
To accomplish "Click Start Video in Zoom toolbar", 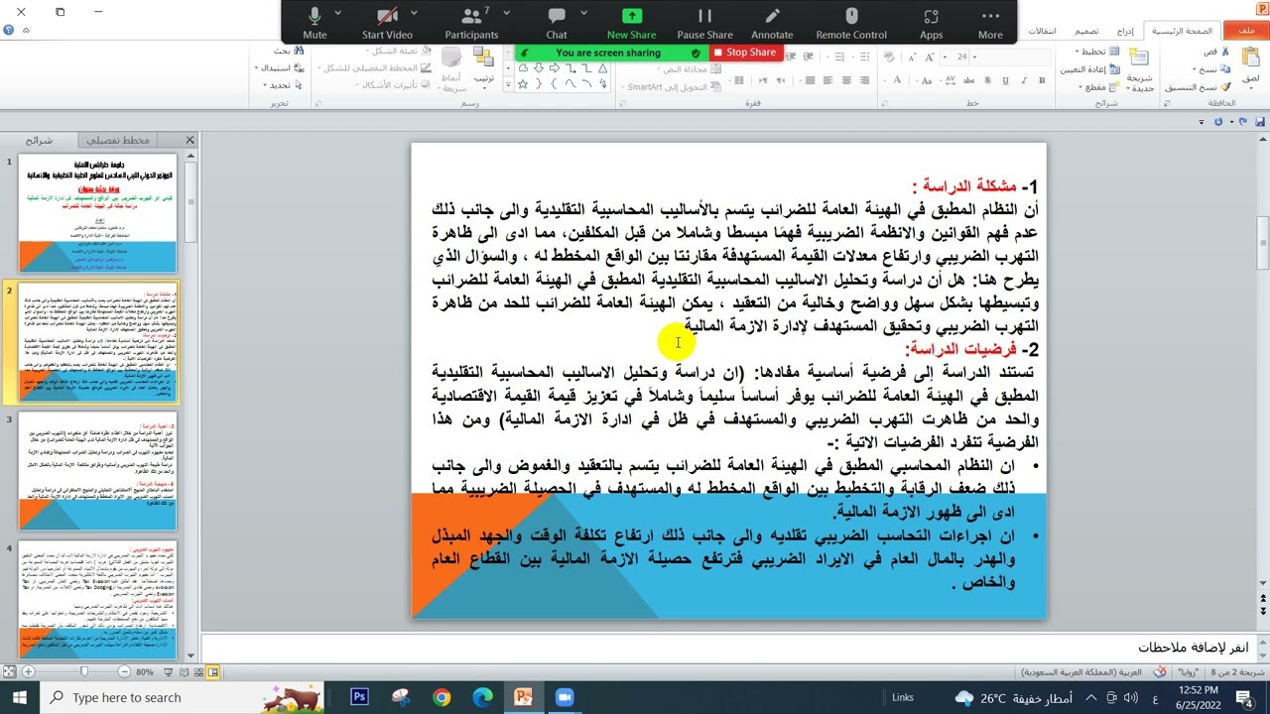I will (x=387, y=24).
